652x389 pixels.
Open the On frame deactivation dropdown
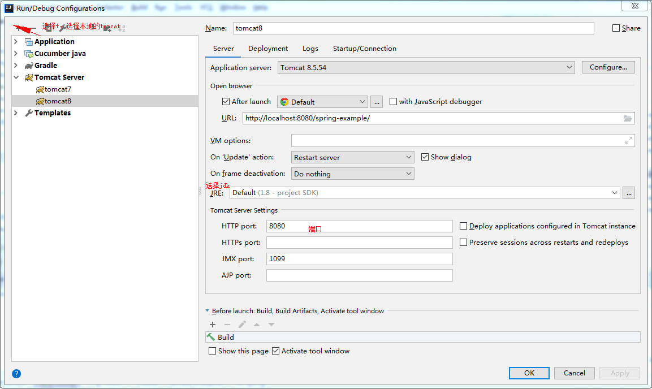(x=353, y=174)
